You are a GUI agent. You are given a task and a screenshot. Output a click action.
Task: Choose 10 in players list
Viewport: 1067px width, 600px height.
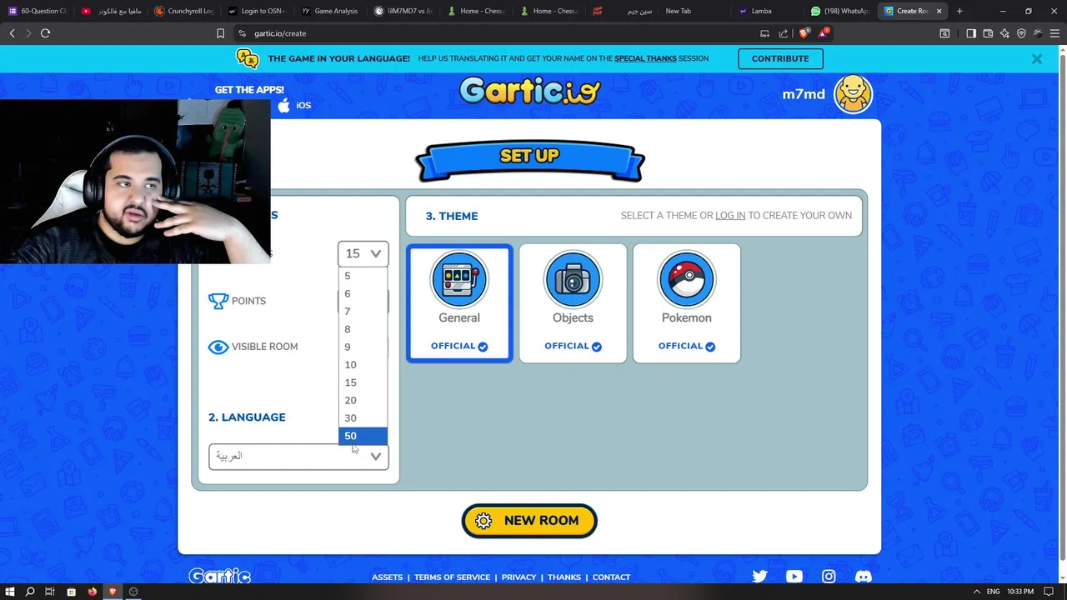pyautogui.click(x=363, y=365)
